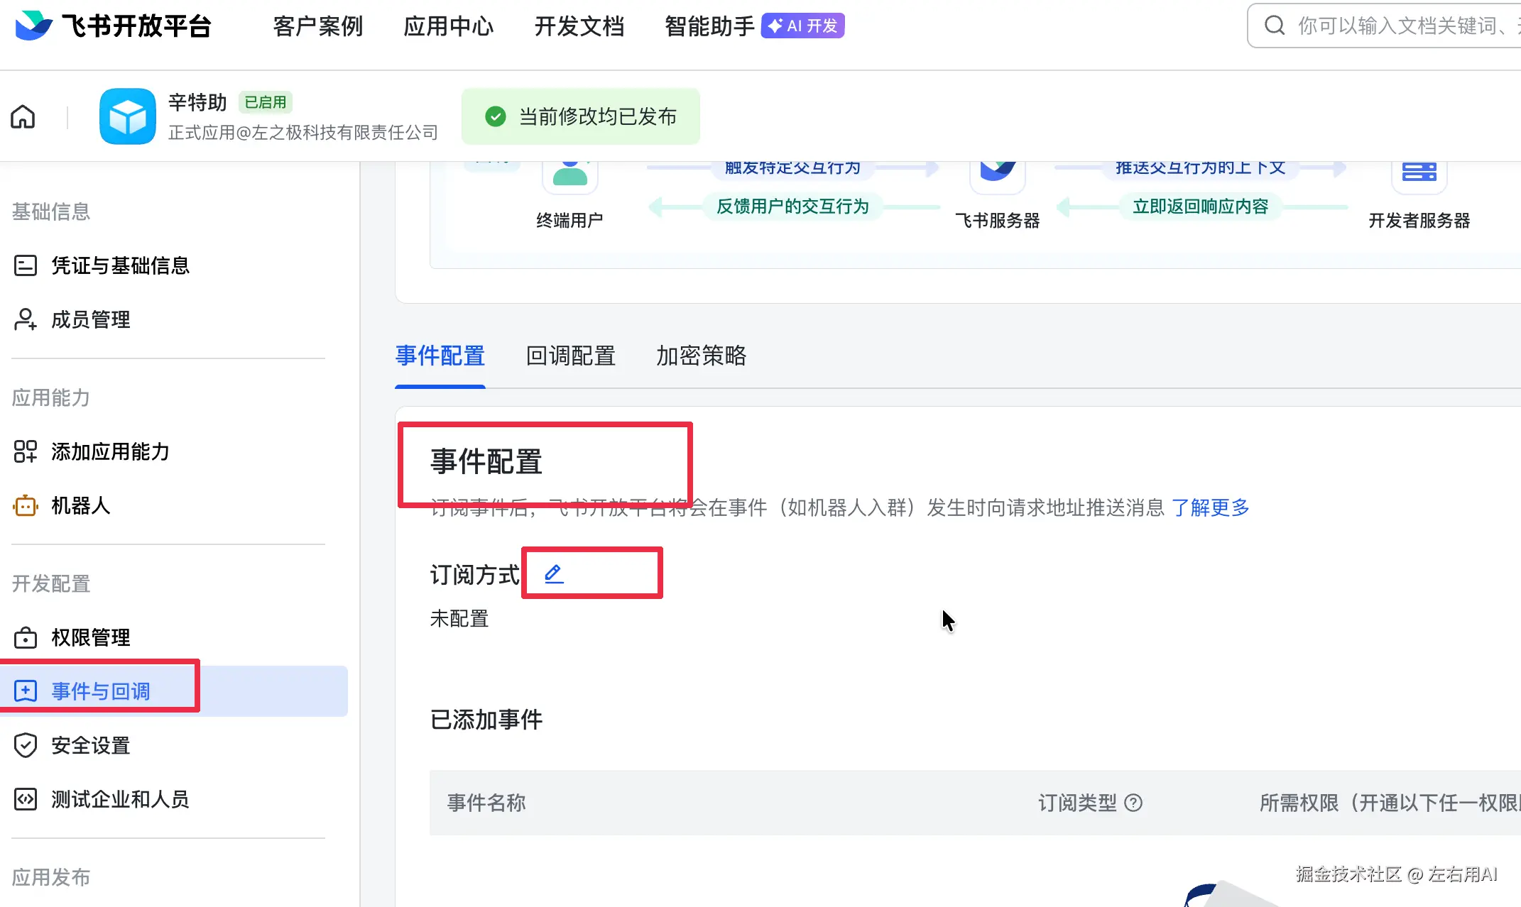Open 添加应用能力 in the sidebar
Image resolution: width=1521 pixels, height=907 pixels.
[110, 451]
